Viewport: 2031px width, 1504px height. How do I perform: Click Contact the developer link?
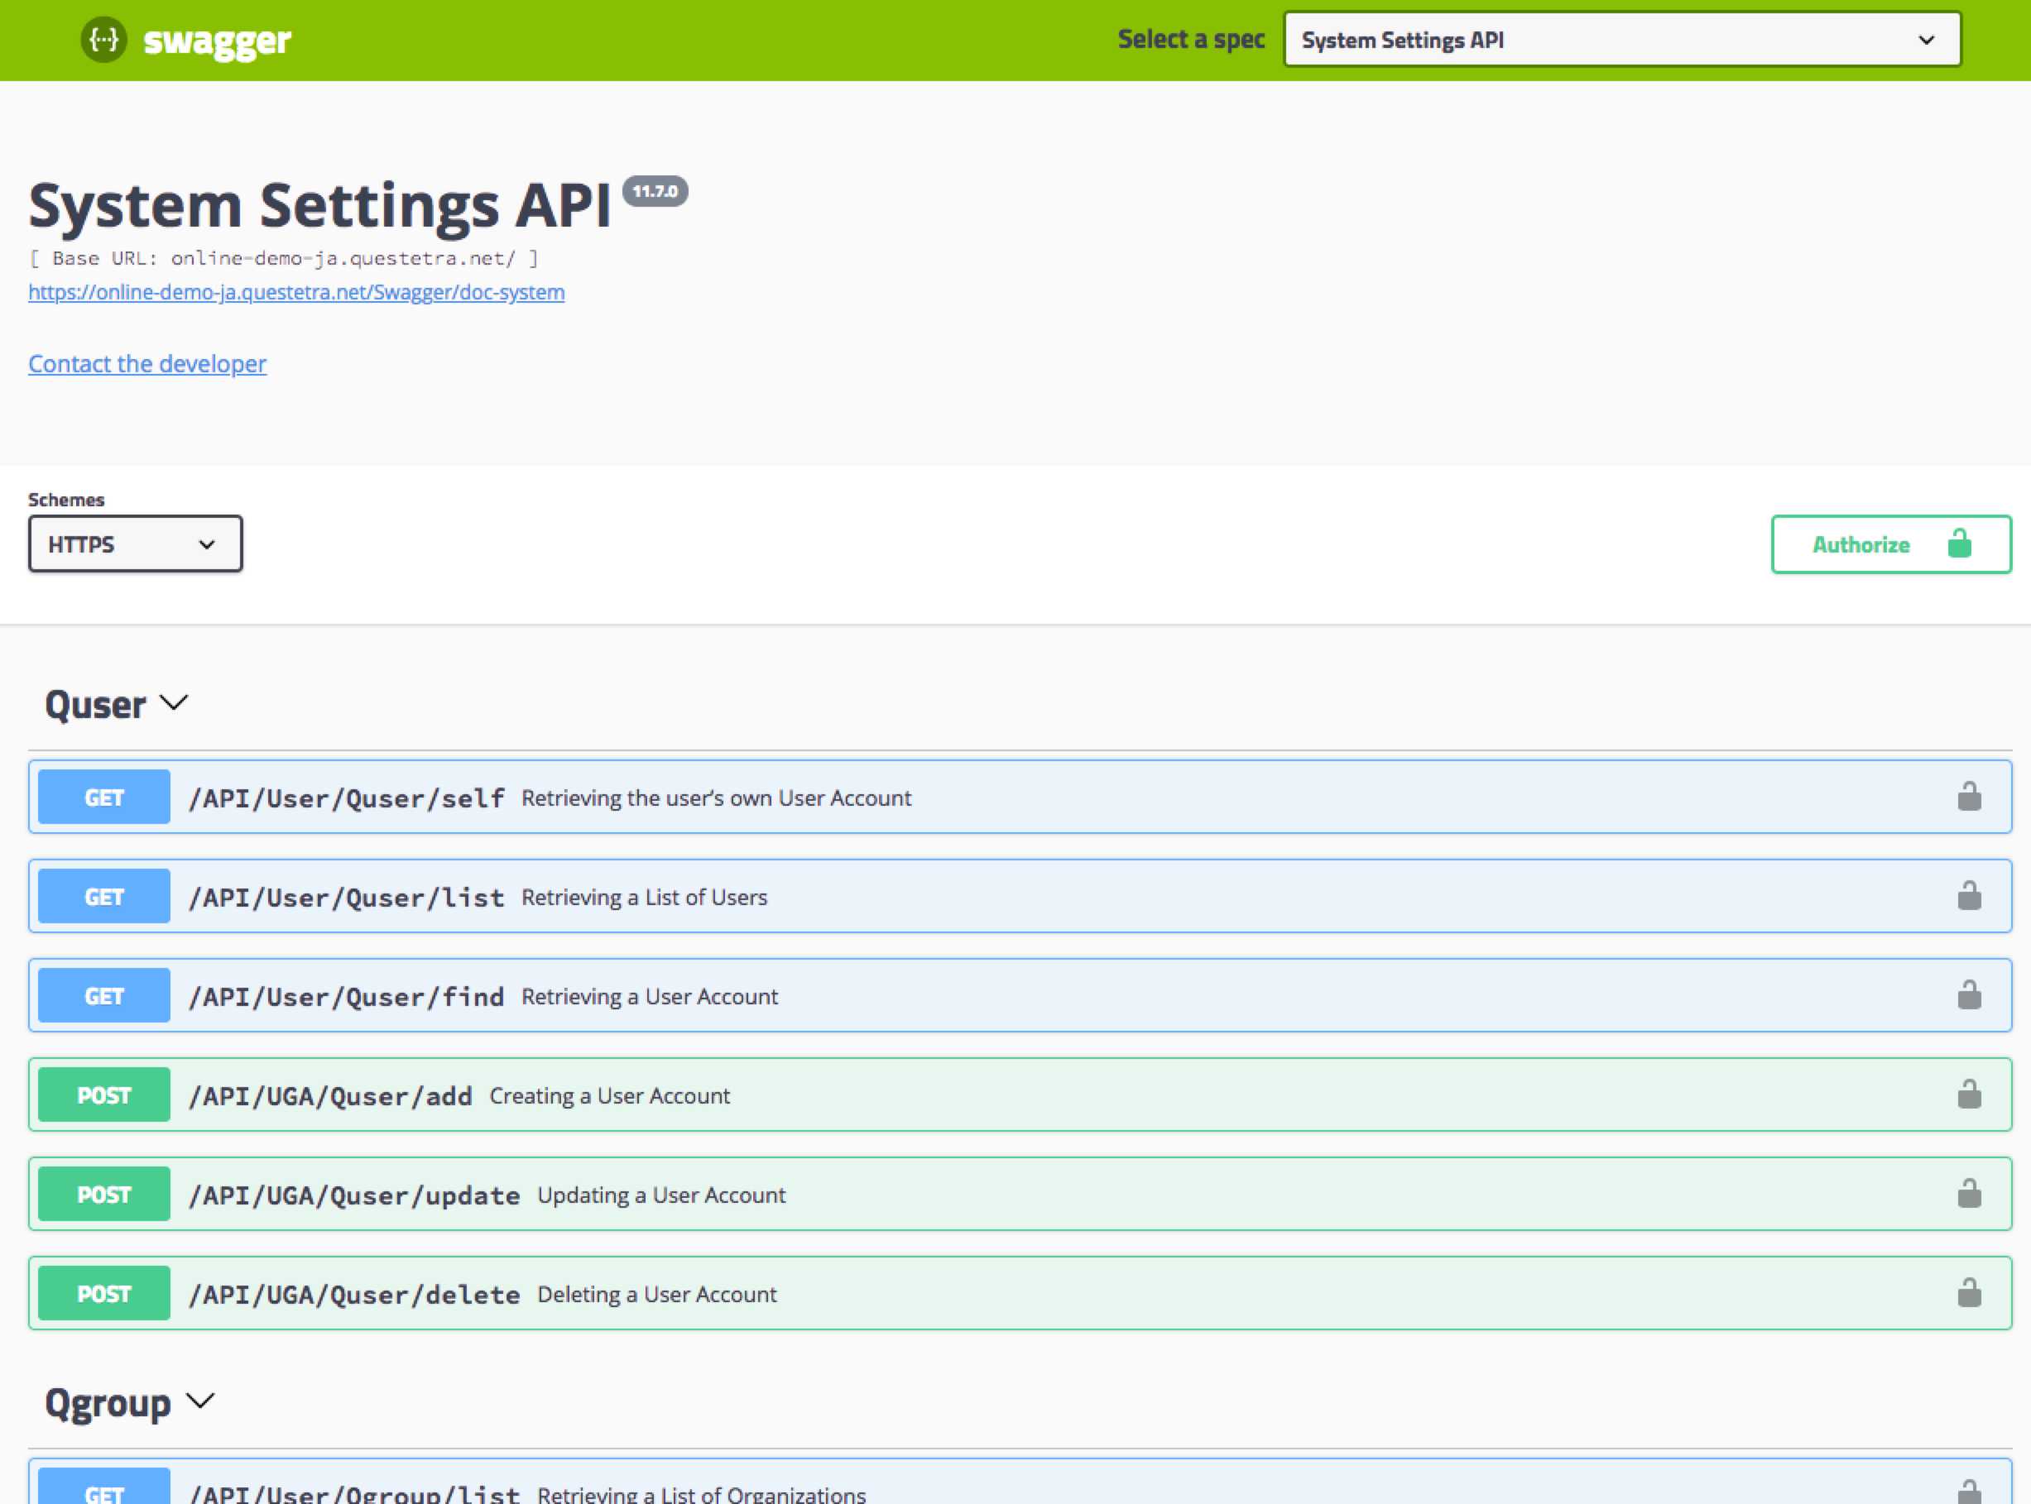click(x=147, y=364)
